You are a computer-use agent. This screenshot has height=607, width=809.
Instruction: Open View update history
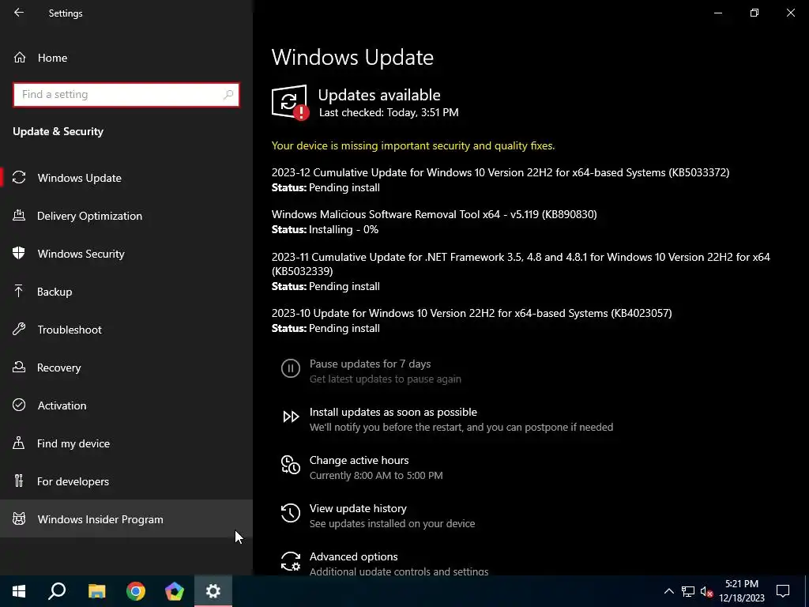(358, 508)
